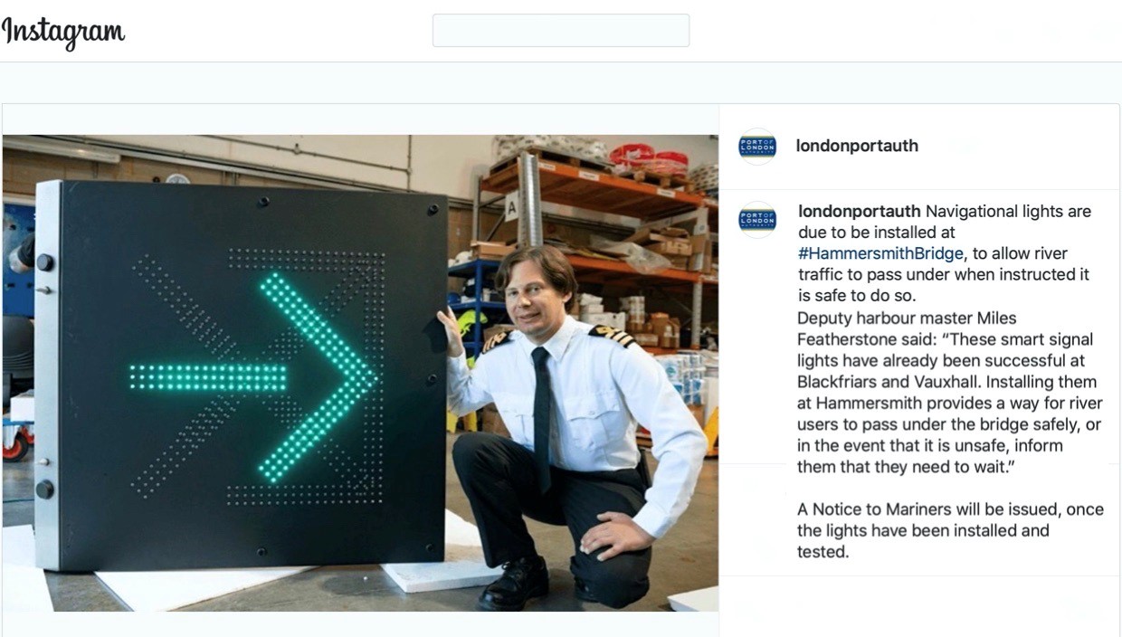The image size is (1122, 637).
Task: Select the unlit dotted arrow on signal panel
Action: click(185, 376)
